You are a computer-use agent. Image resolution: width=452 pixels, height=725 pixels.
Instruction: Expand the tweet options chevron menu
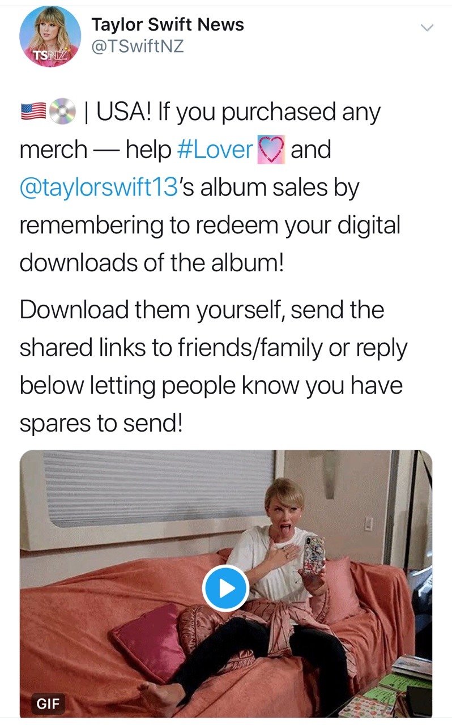pos(425,27)
